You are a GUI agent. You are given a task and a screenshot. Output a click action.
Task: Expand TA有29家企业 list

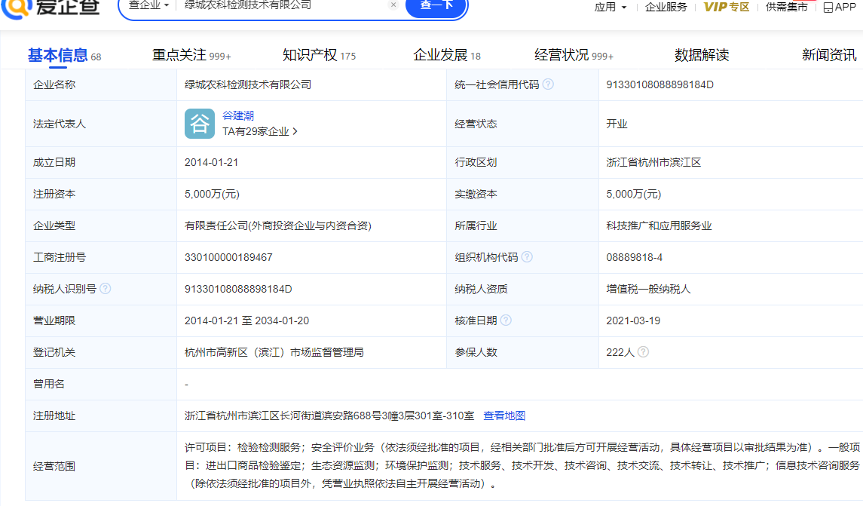pos(260,132)
